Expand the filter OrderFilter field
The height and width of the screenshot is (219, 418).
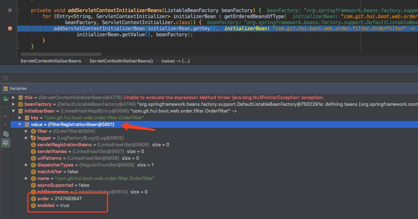(26, 131)
